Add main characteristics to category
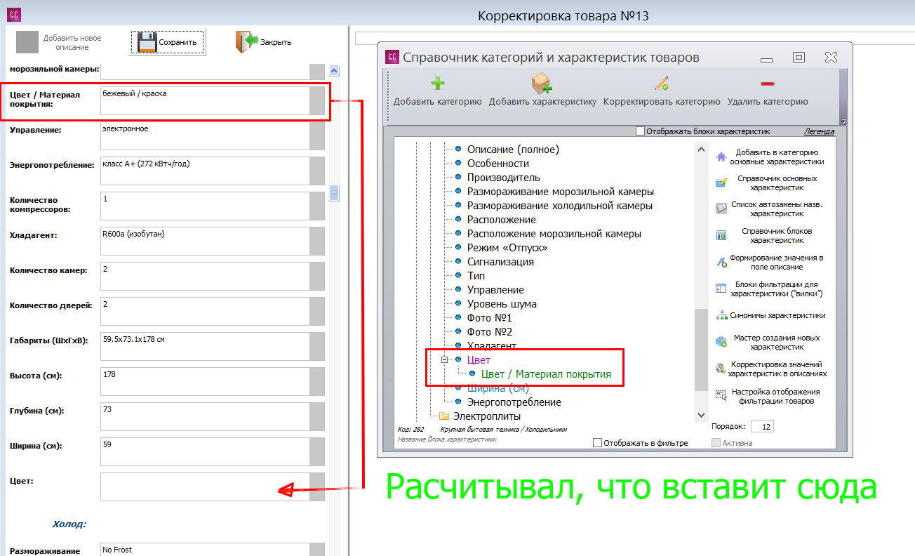The height and width of the screenshot is (556, 915). click(x=770, y=157)
